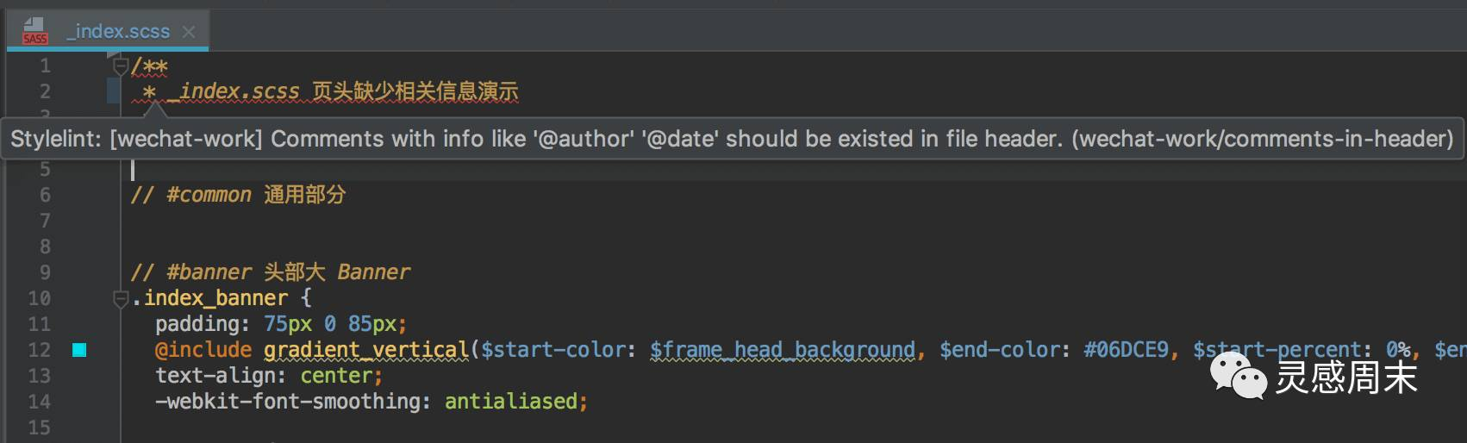
Task: Click line number 13 in the gutter
Action: tap(40, 376)
